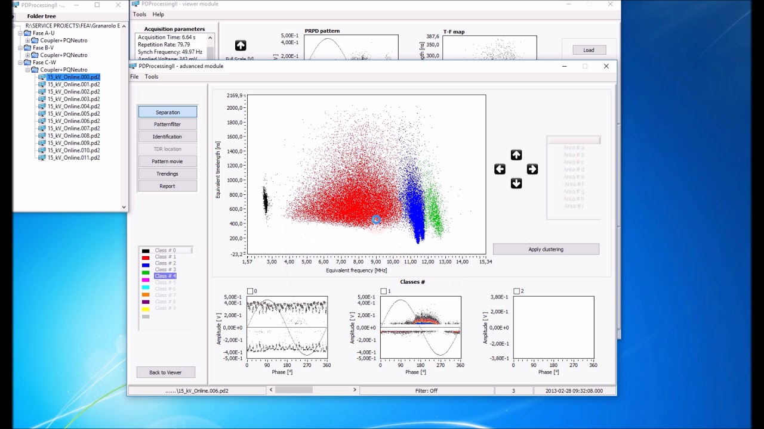Open the Patternfilter section
Viewport: 764px width, 429px height.
(x=168, y=125)
